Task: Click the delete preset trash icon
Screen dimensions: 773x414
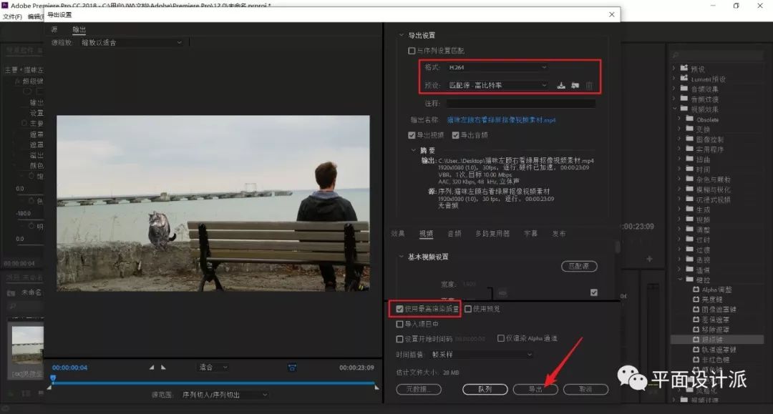Action: tap(589, 86)
